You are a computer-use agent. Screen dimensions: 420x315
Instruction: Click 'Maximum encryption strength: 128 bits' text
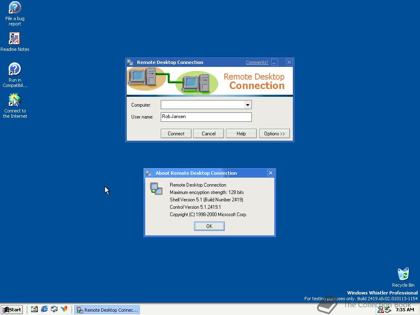tap(207, 192)
